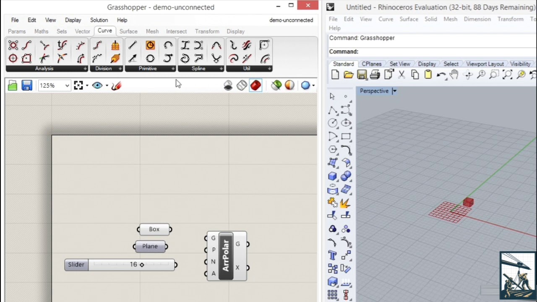Image resolution: width=537 pixels, height=302 pixels.
Task: Open the Solution menu in Grasshopper
Action: [99, 20]
